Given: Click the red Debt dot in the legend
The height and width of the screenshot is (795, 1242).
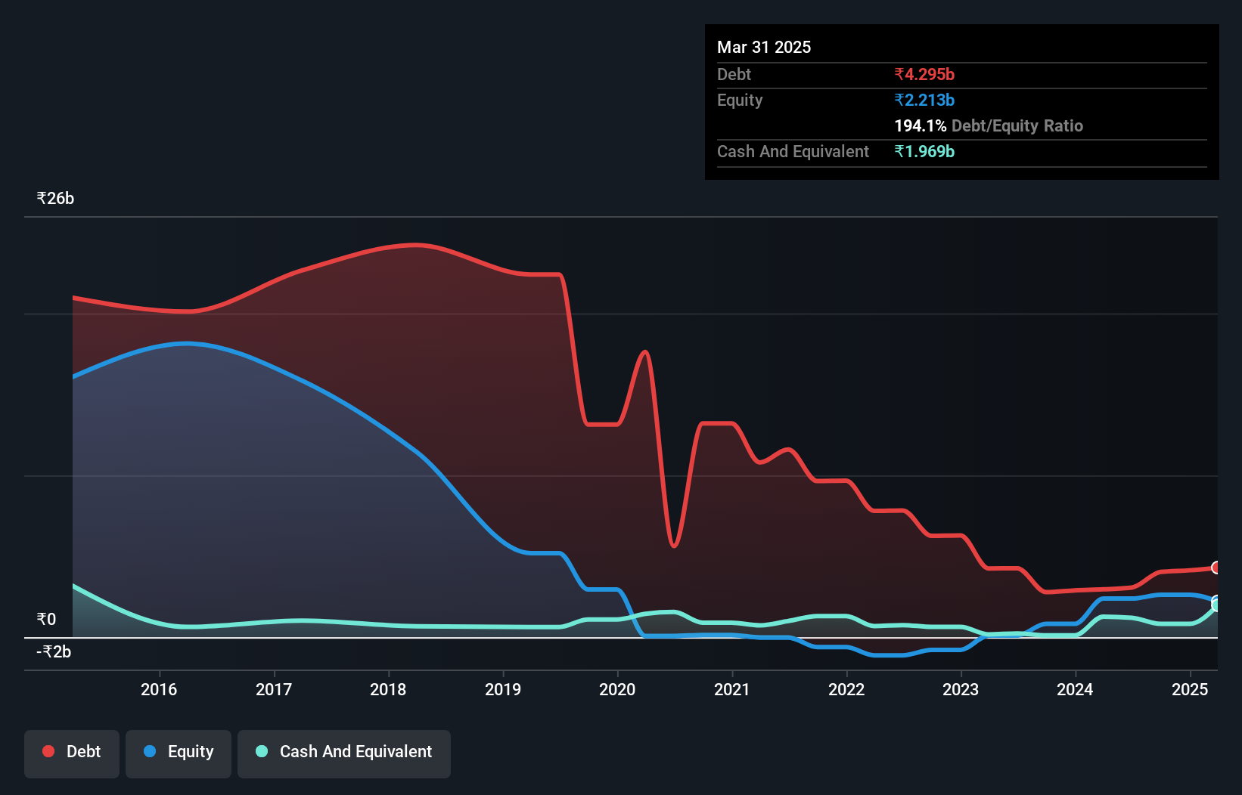Looking at the screenshot, I should tap(48, 751).
